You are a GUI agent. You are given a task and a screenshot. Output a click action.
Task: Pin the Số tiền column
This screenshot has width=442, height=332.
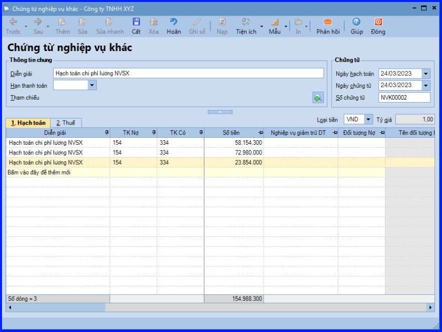(261, 133)
